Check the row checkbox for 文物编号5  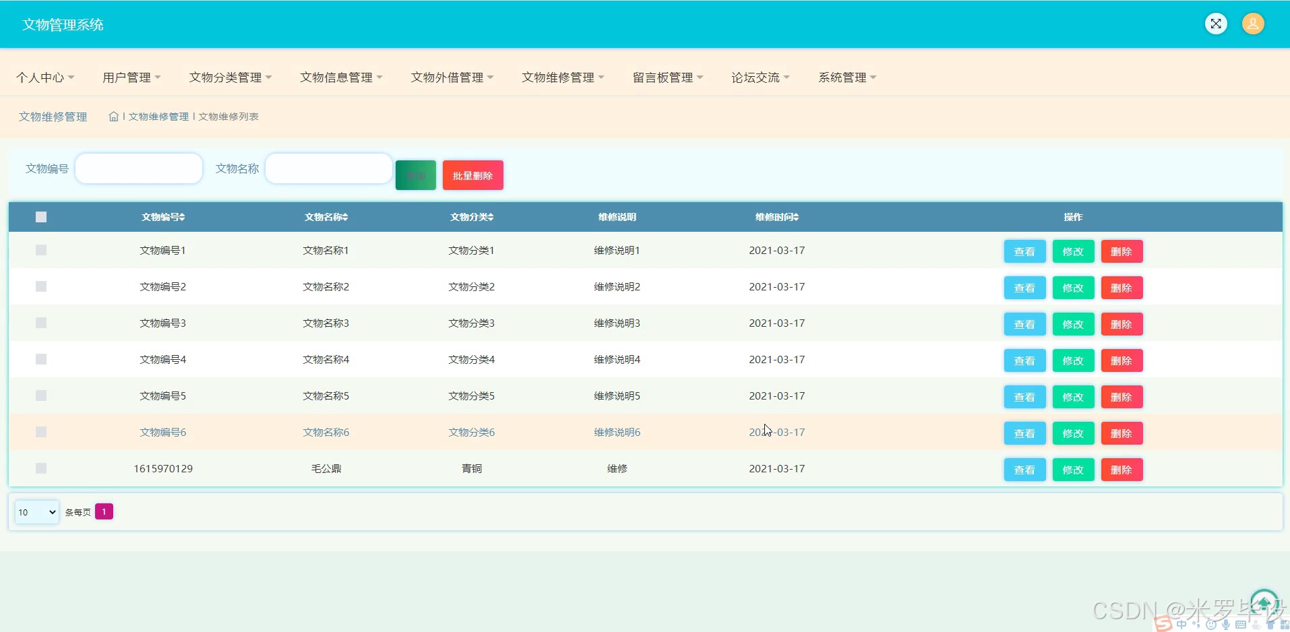coord(41,396)
